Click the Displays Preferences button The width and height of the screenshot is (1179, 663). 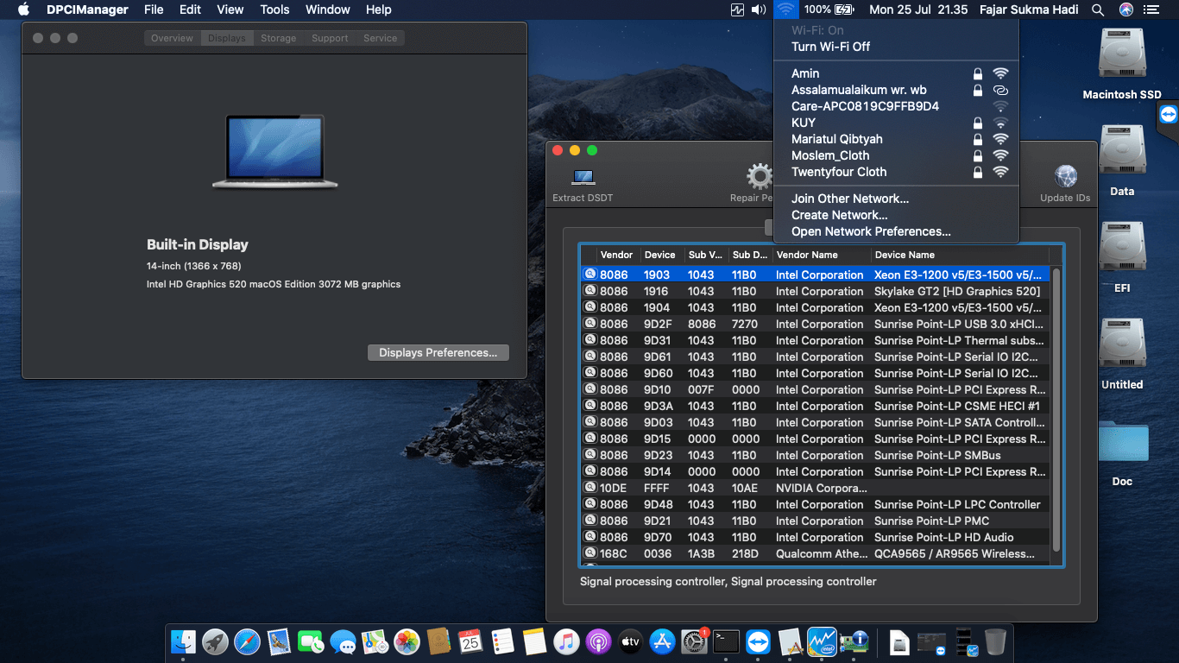pyautogui.click(x=438, y=352)
